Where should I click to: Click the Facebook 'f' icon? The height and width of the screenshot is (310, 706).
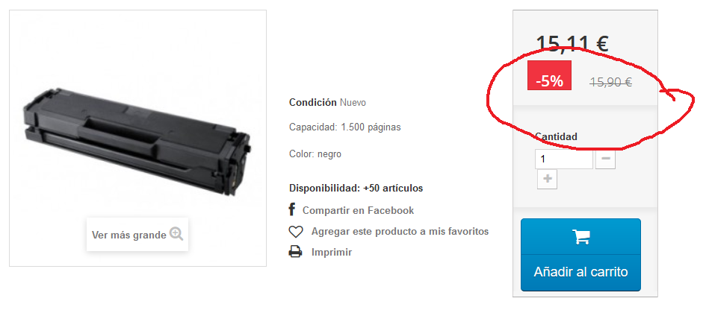click(x=292, y=209)
